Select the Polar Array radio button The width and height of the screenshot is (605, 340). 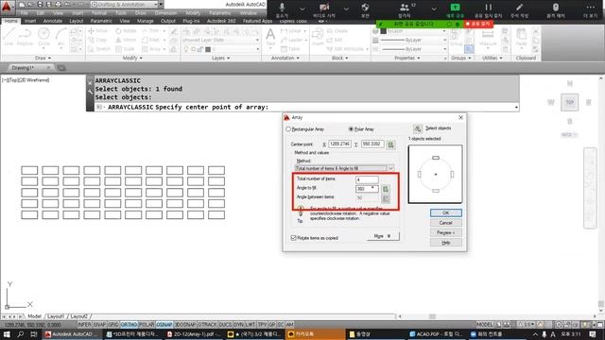coord(351,129)
